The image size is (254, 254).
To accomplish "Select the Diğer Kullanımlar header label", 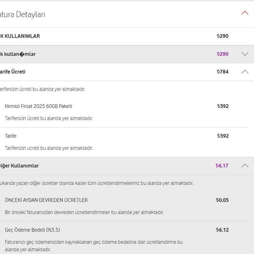I will tap(19, 166).
